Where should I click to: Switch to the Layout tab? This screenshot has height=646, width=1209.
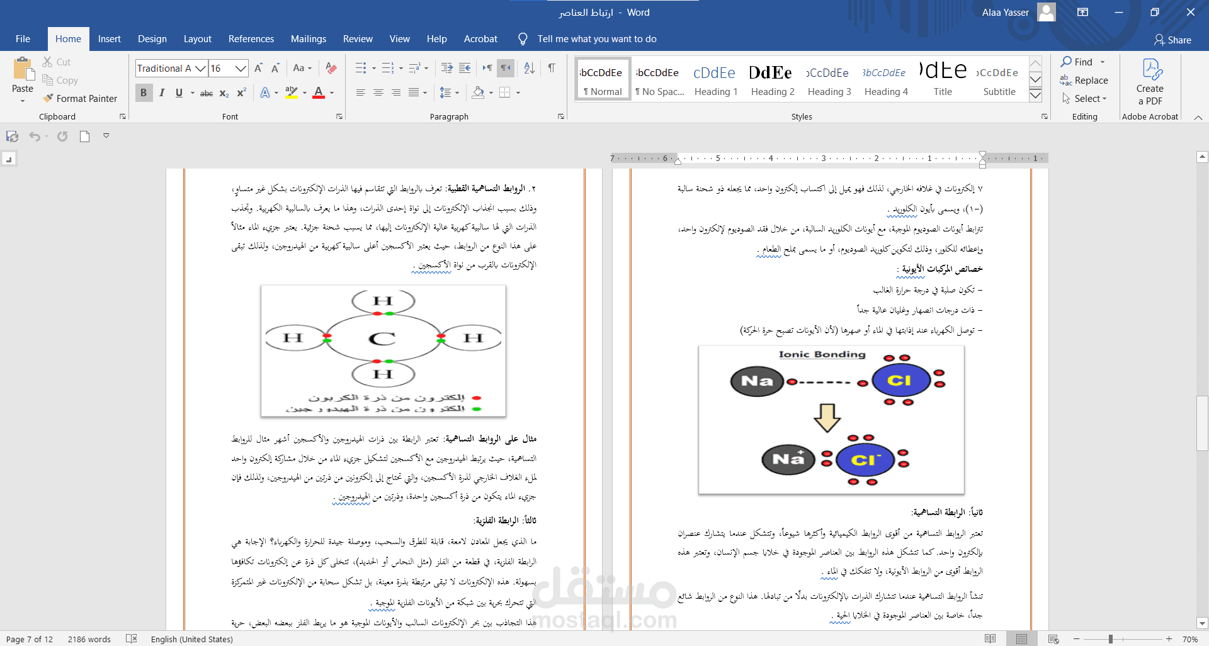pyautogui.click(x=197, y=39)
